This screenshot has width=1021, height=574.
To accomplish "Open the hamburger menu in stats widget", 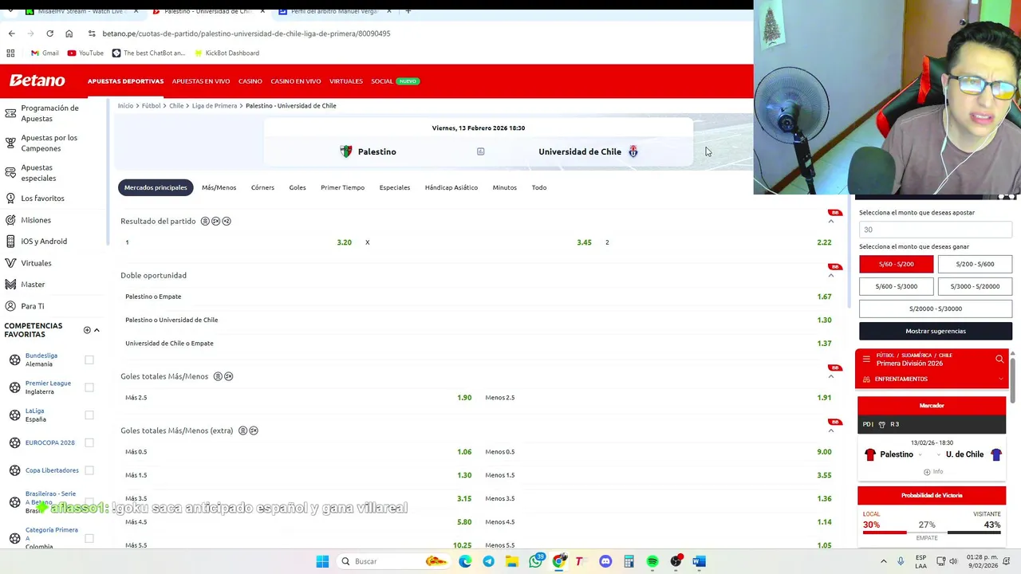I will click(x=866, y=360).
